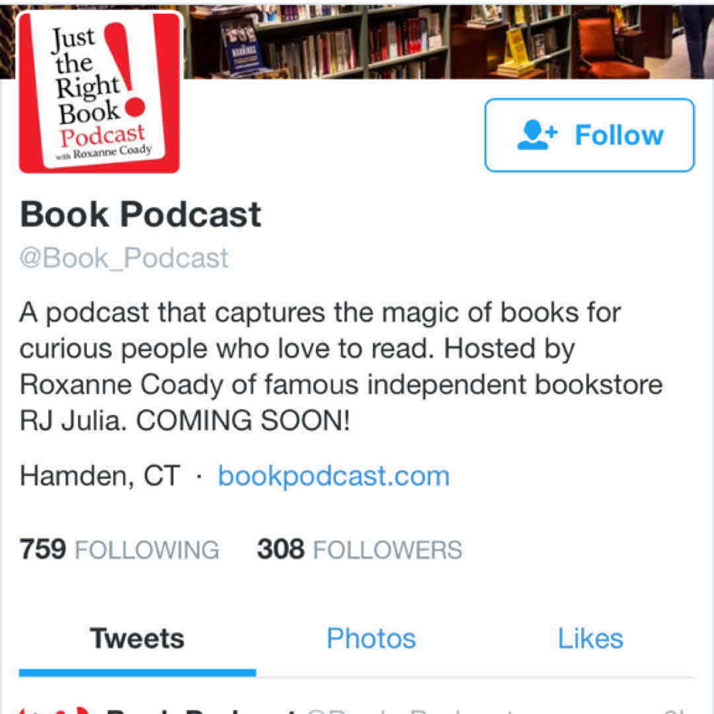Tap the Roxanne Coady name in bio
The image size is (714, 714).
coord(122,385)
